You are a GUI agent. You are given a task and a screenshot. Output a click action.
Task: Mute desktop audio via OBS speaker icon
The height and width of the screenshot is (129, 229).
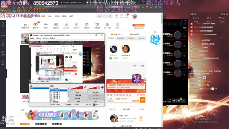(x=102, y=87)
